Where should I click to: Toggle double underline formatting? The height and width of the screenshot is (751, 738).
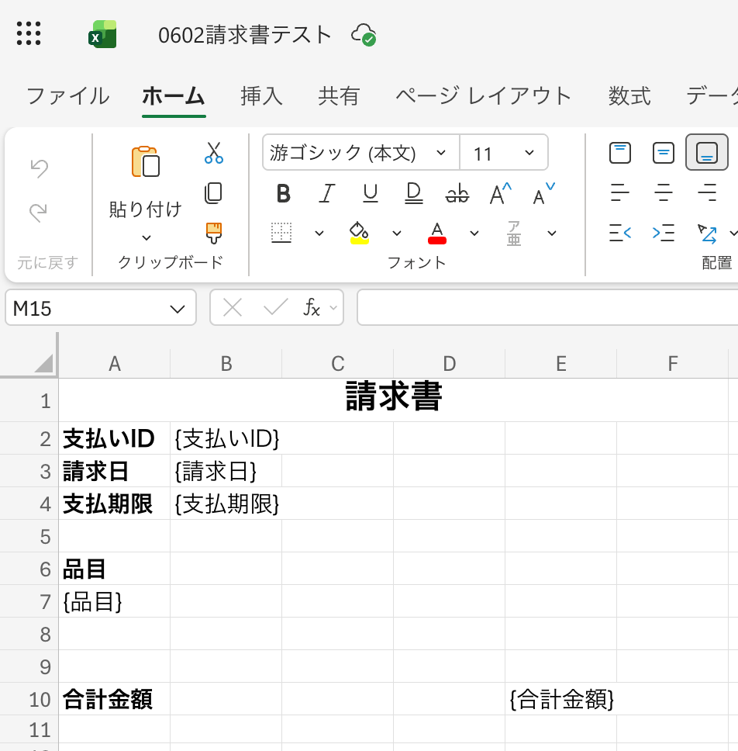[414, 193]
